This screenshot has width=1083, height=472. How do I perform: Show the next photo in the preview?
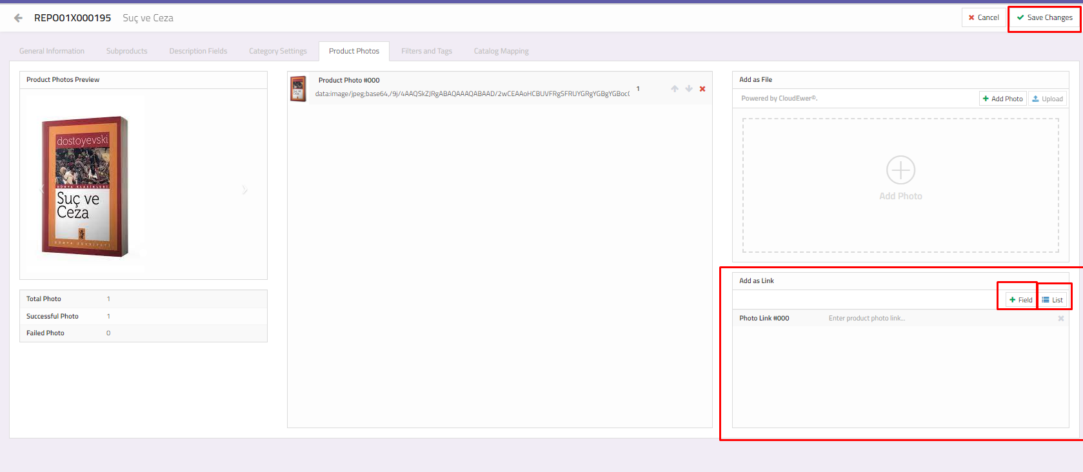pyautogui.click(x=244, y=190)
